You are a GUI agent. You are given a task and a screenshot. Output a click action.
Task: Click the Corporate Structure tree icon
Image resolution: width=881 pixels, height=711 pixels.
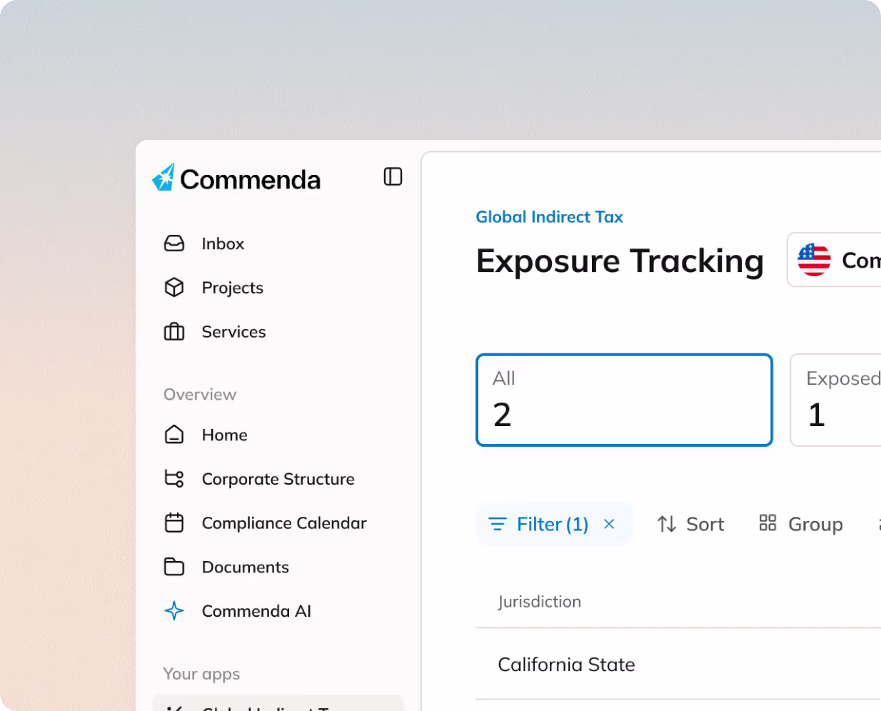click(174, 478)
